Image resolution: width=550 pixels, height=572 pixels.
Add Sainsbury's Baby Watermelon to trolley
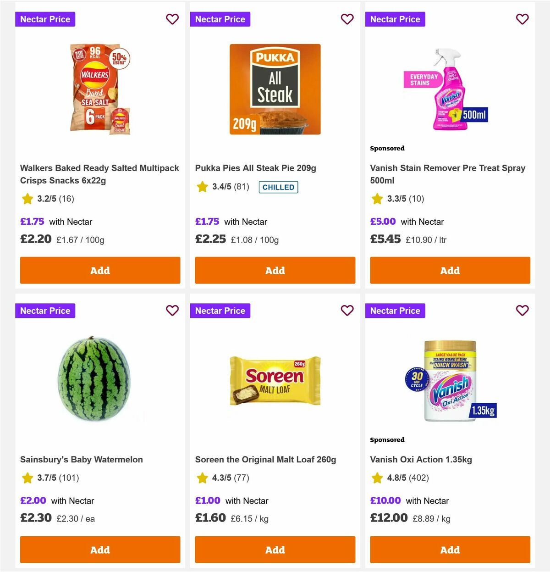click(100, 550)
